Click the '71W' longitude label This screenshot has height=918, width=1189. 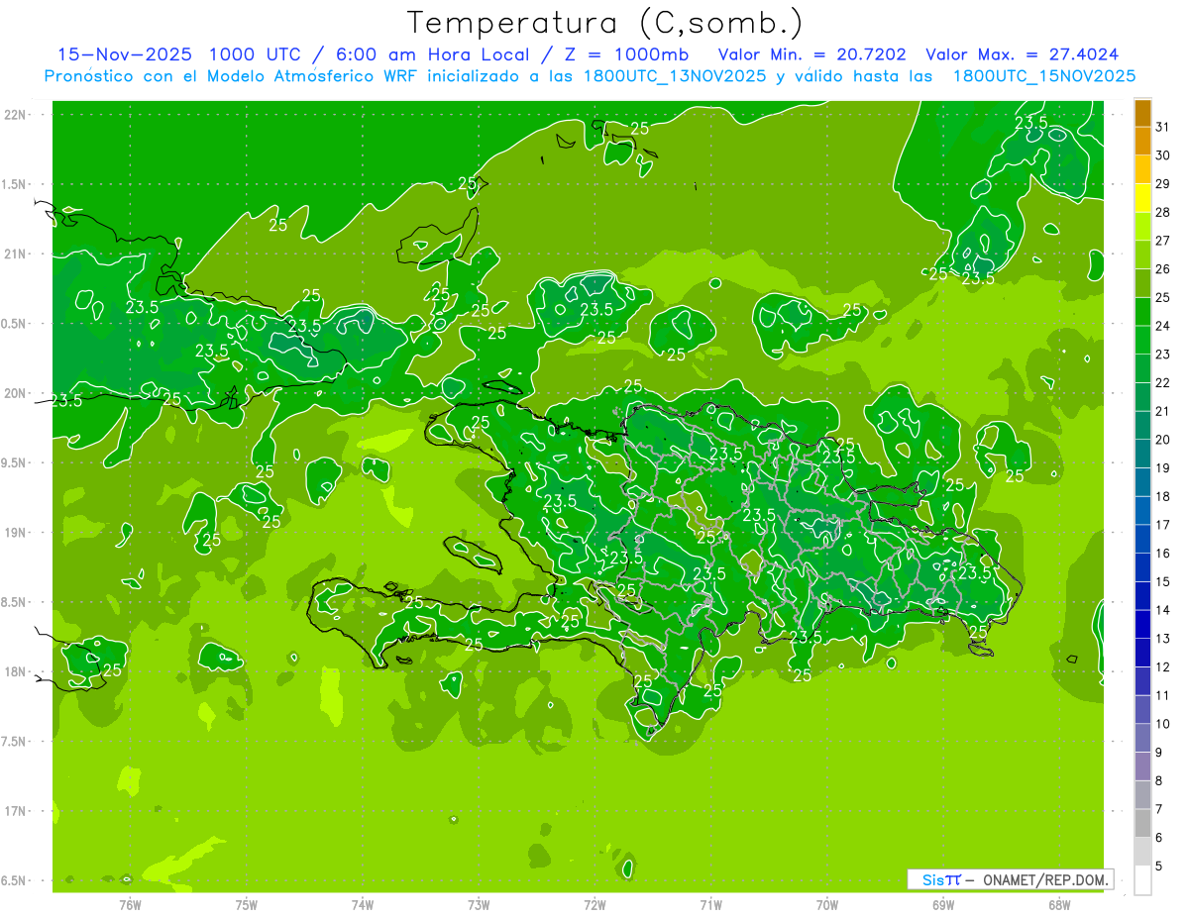click(x=710, y=905)
